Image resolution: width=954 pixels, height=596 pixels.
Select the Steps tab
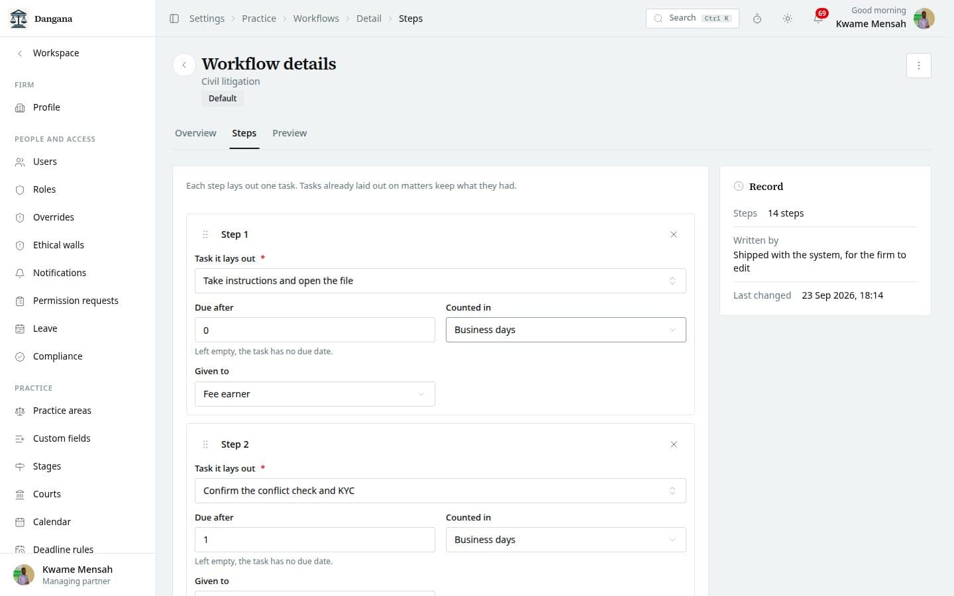(244, 133)
